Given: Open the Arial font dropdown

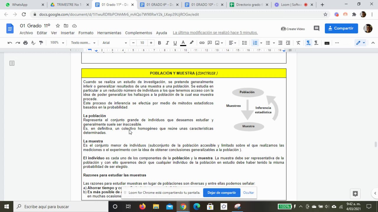Looking at the screenshot, I should coord(115,43).
